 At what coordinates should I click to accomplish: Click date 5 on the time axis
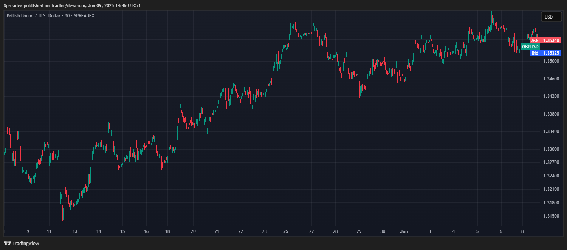click(x=477, y=231)
